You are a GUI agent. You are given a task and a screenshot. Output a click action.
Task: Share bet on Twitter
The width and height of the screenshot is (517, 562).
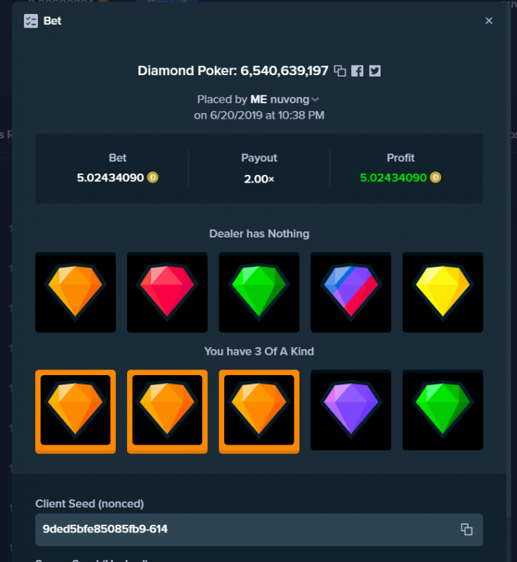coord(375,71)
